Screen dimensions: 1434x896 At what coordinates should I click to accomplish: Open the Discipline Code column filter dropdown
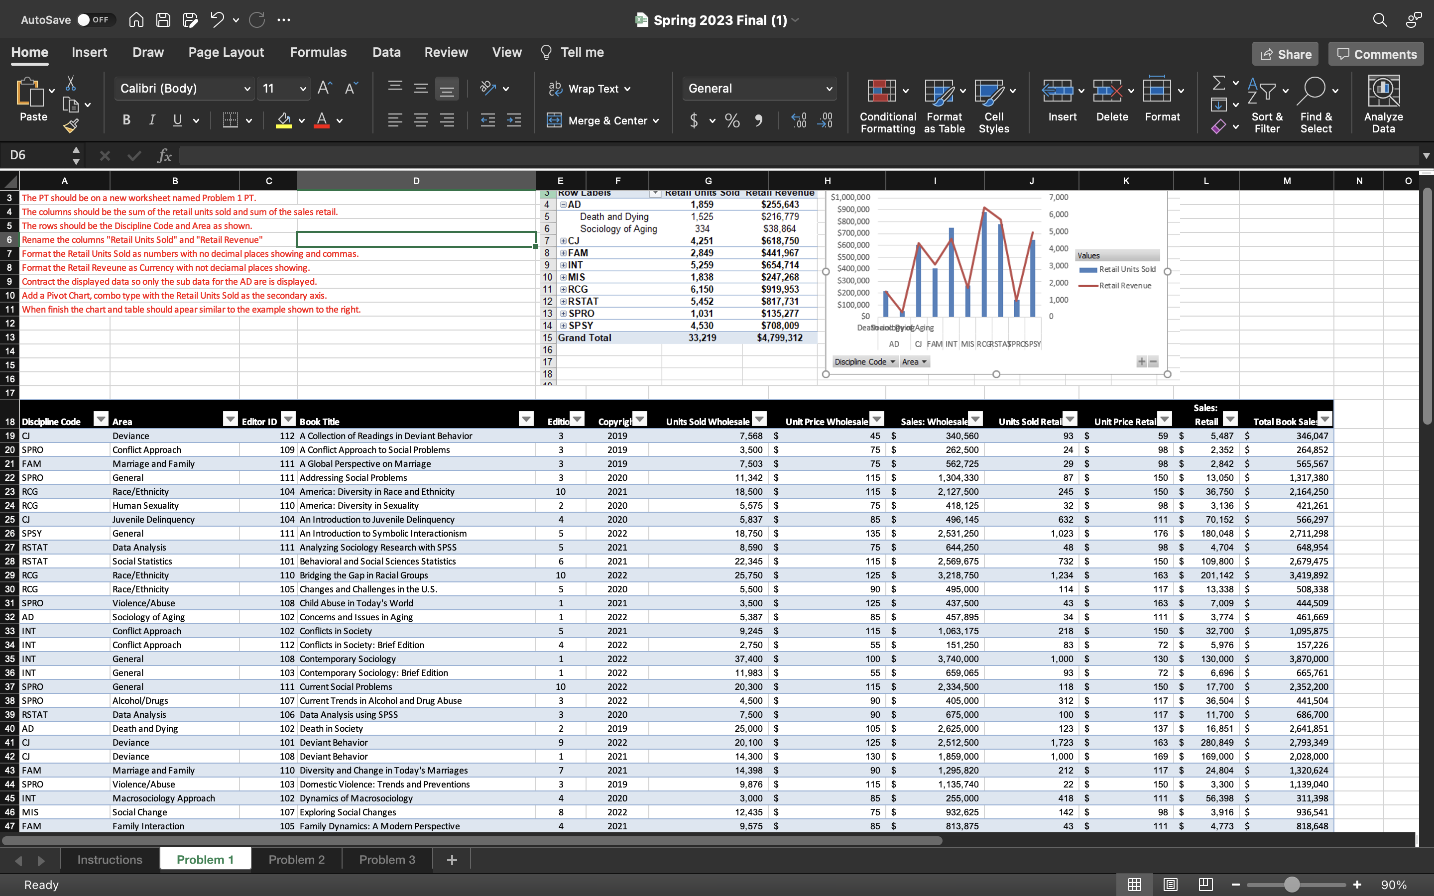pos(101,420)
